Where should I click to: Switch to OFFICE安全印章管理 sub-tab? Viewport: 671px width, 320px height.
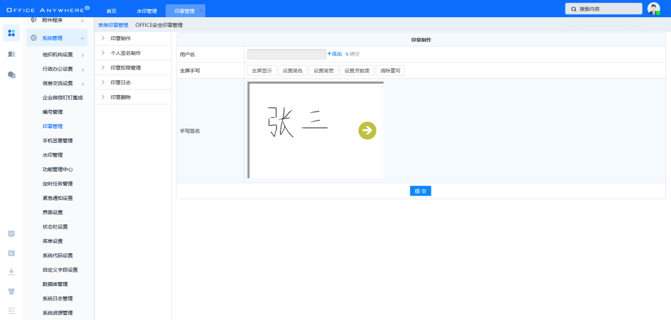tap(159, 25)
